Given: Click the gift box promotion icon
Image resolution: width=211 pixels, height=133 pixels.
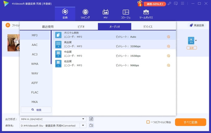Looking at the screenshot, I should click(x=140, y=3).
